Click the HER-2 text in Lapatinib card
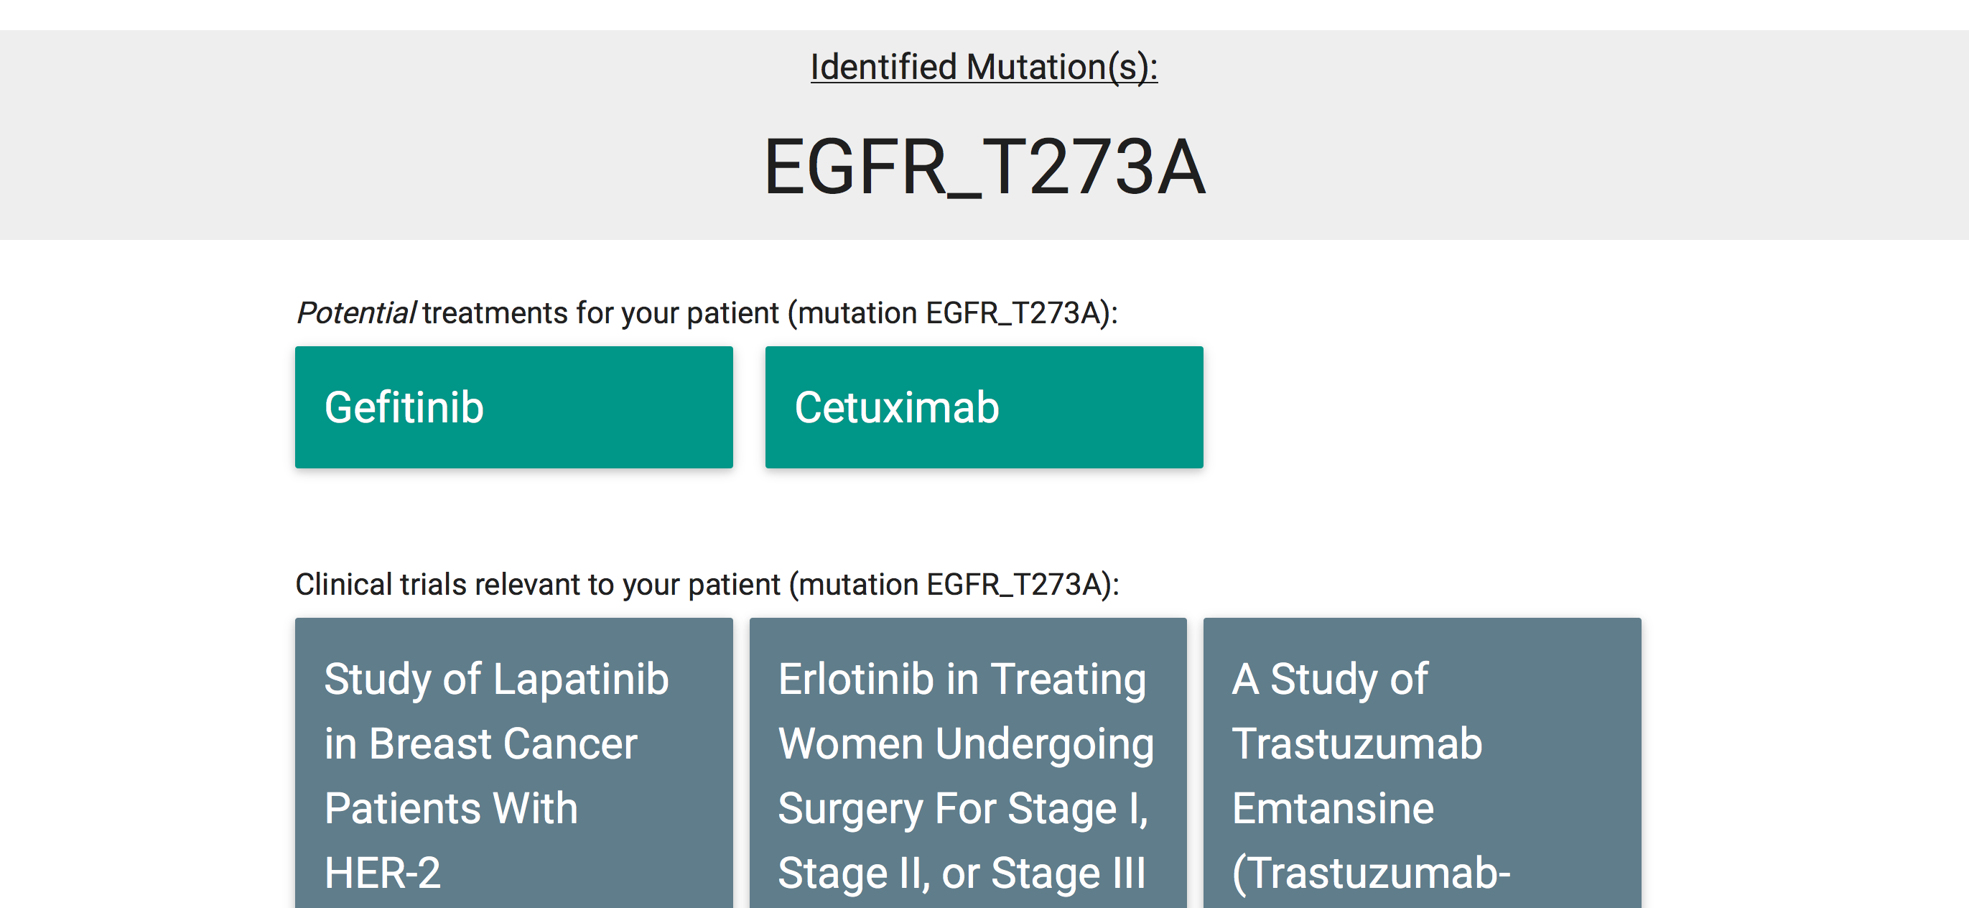The image size is (1969, 908). coord(382,873)
